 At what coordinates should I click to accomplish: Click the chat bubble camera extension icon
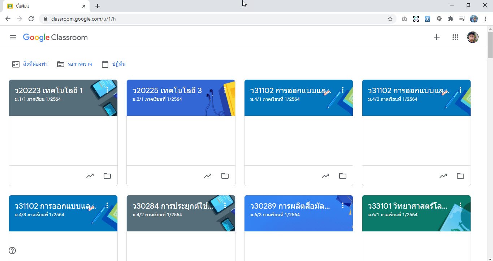(x=439, y=19)
